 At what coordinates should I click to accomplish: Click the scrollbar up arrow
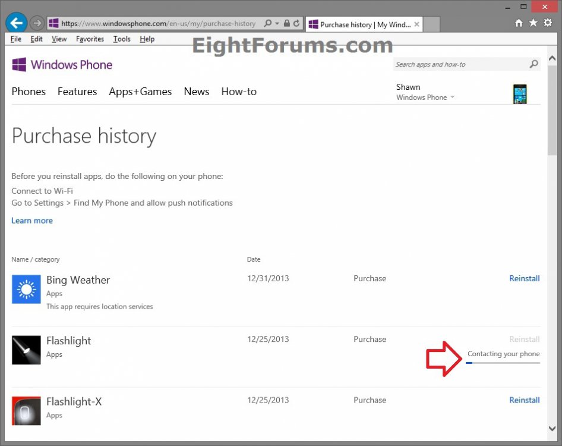pos(552,58)
